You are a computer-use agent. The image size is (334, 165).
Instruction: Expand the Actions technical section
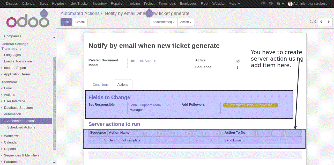10,95
